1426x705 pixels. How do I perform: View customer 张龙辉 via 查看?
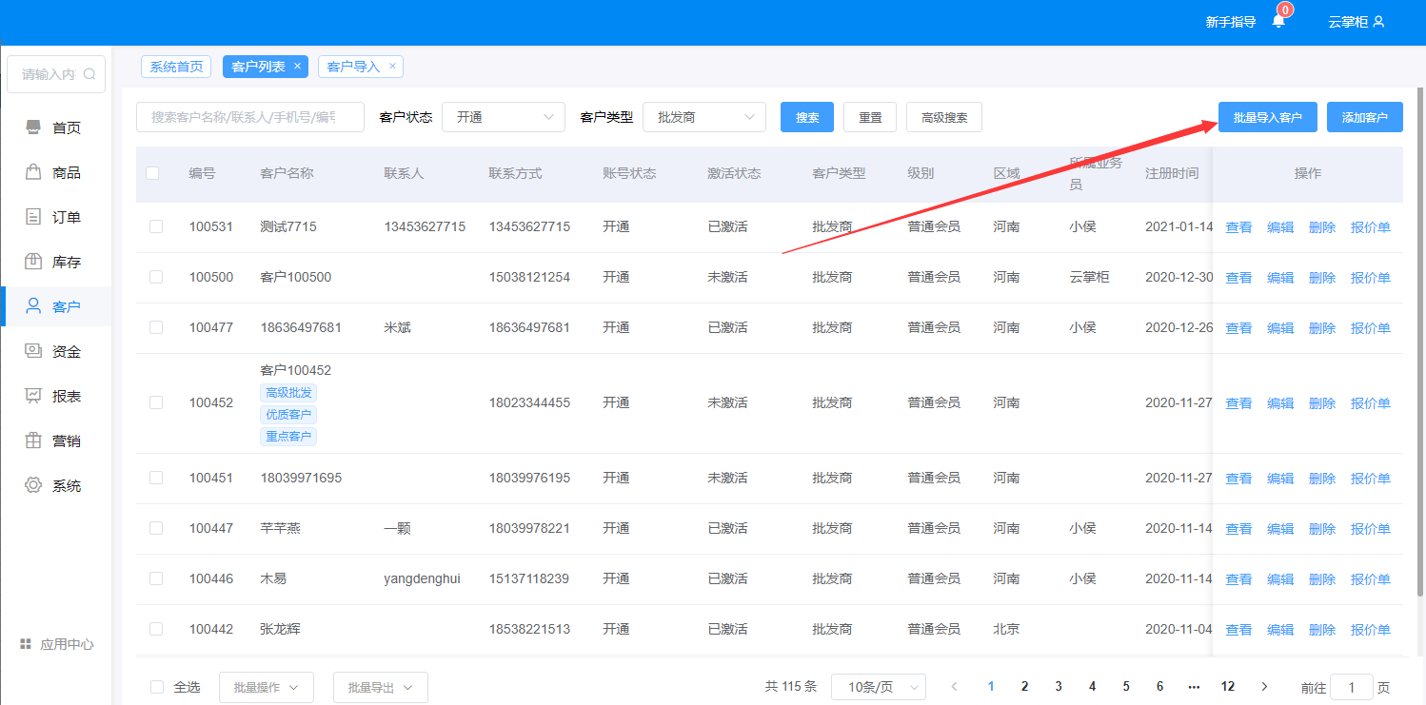pyautogui.click(x=1238, y=630)
